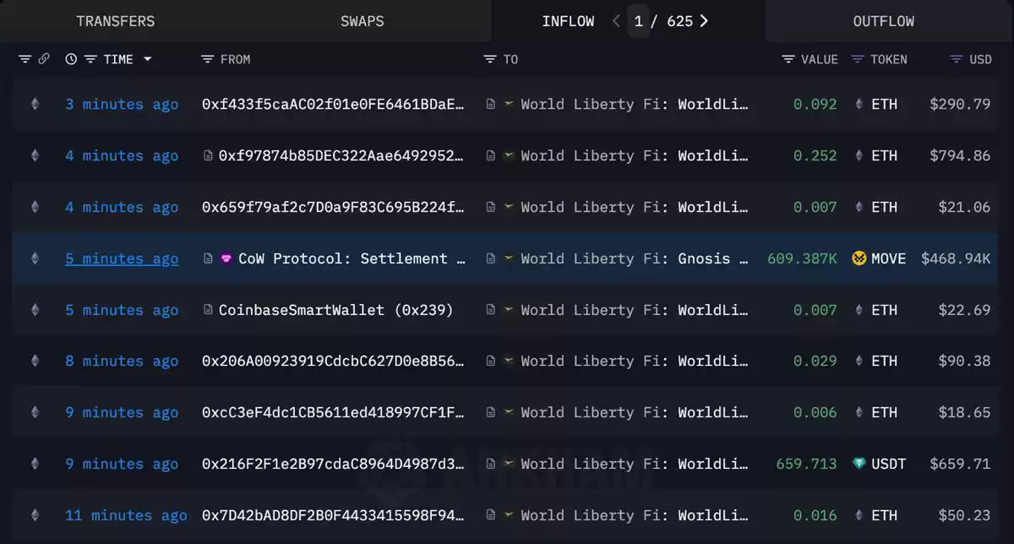Open the CoW Protocol: Settlement sender
This screenshot has height=544, width=1014.
pos(352,258)
